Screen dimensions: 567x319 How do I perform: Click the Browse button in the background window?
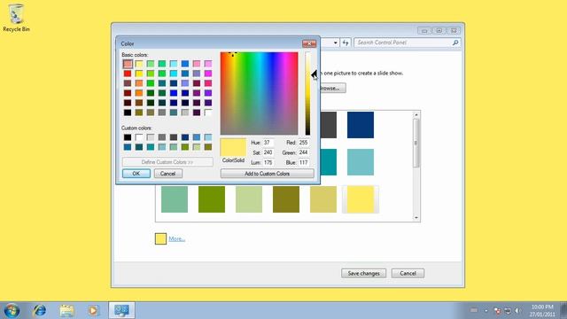[x=332, y=88]
